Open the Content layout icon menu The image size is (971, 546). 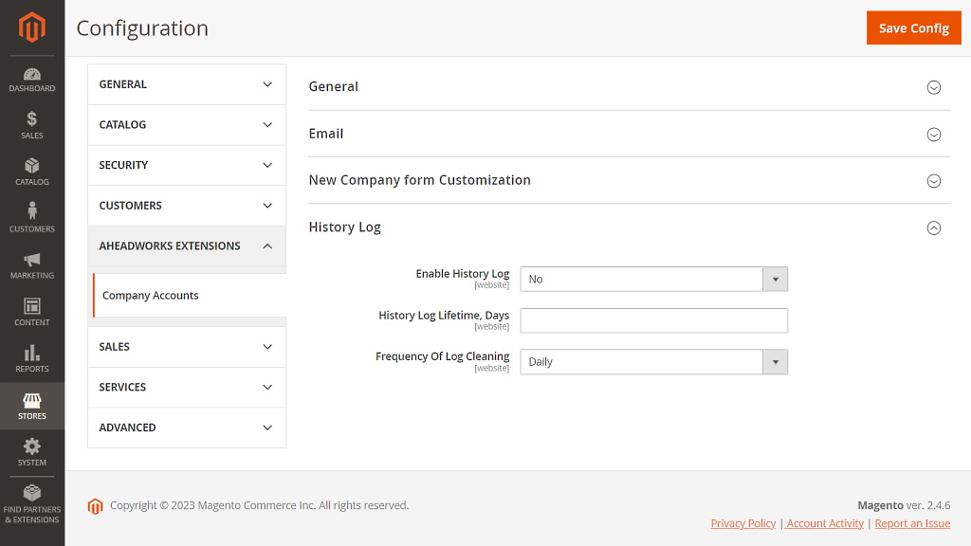pyautogui.click(x=32, y=312)
